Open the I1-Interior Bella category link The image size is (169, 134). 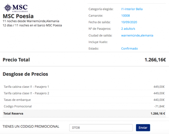pyautogui.click(x=132, y=9)
